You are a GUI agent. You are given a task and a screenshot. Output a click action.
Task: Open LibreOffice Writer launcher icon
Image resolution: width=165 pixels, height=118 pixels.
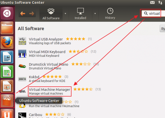click(x=7, y=57)
